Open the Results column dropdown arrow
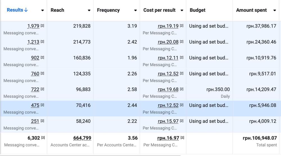This screenshot has height=156, width=281. pos(42,11)
